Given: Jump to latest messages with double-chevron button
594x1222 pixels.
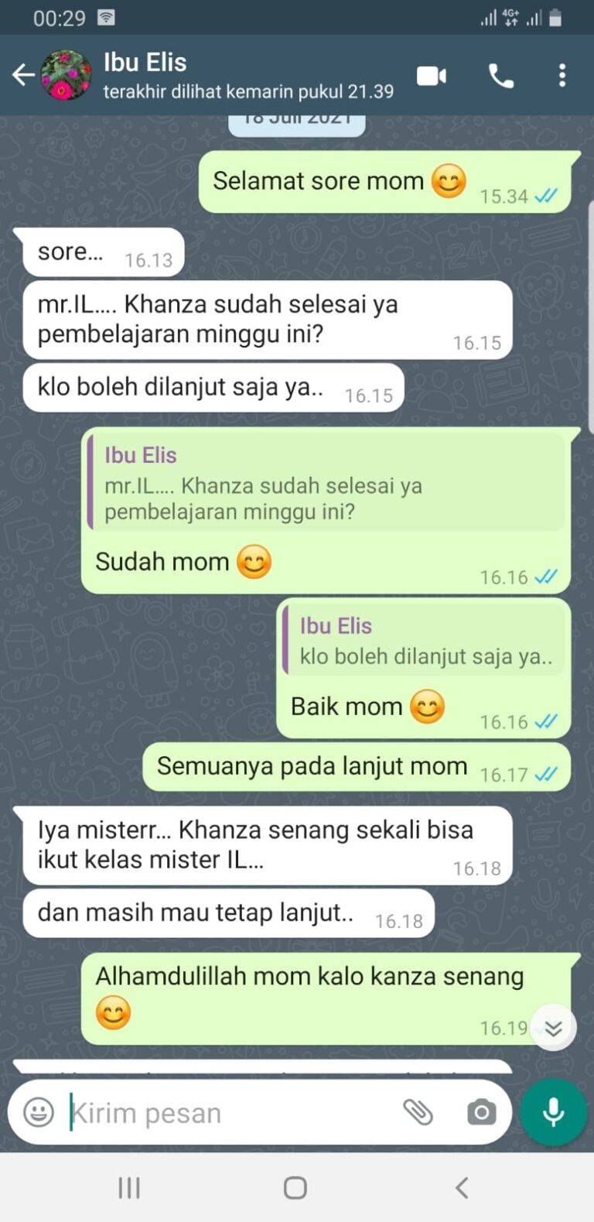Looking at the screenshot, I should (553, 1028).
